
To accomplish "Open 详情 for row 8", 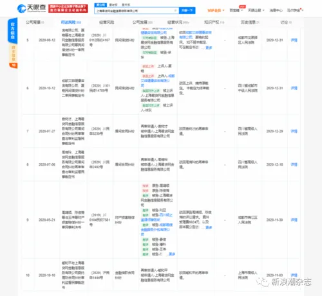I will tap(294, 164).
